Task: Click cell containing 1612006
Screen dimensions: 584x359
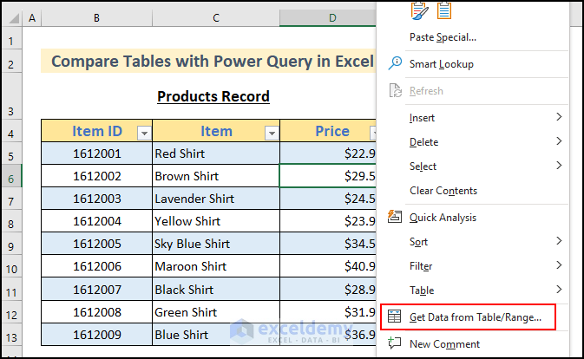Action: tap(97, 266)
